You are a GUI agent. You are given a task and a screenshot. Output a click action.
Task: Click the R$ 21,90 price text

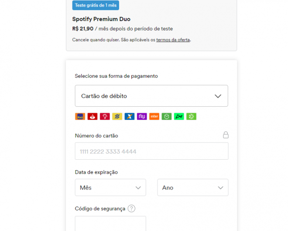click(x=83, y=29)
